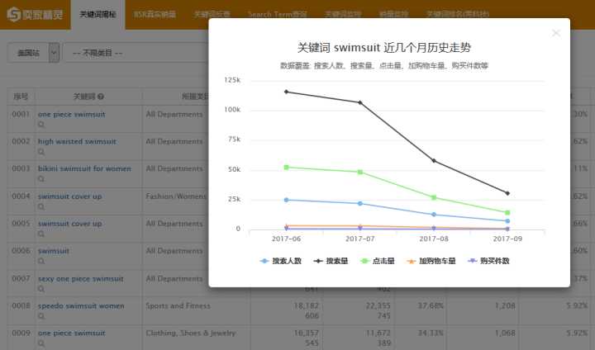Click search icon in row 0005
Image resolution: width=595 pixels, height=350 pixels.
pyautogui.click(x=41, y=234)
